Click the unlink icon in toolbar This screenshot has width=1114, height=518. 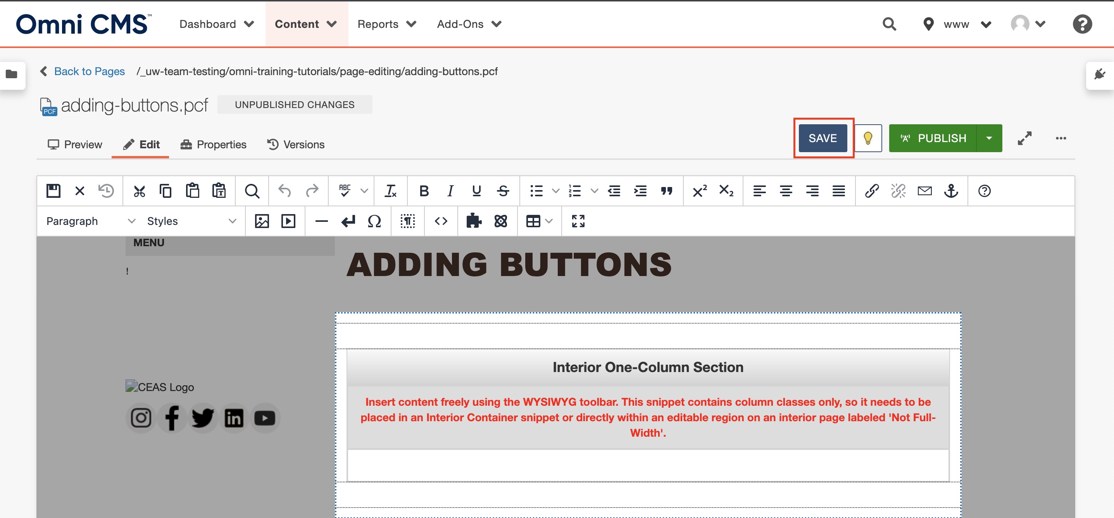click(x=898, y=190)
